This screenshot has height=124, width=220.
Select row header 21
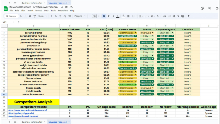tap(4, 94)
